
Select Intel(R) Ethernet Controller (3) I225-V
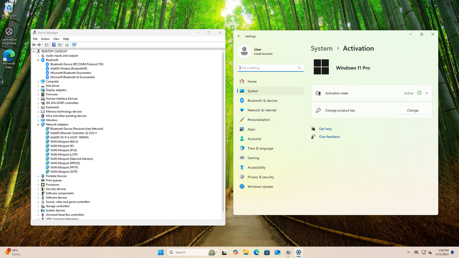click(73, 133)
